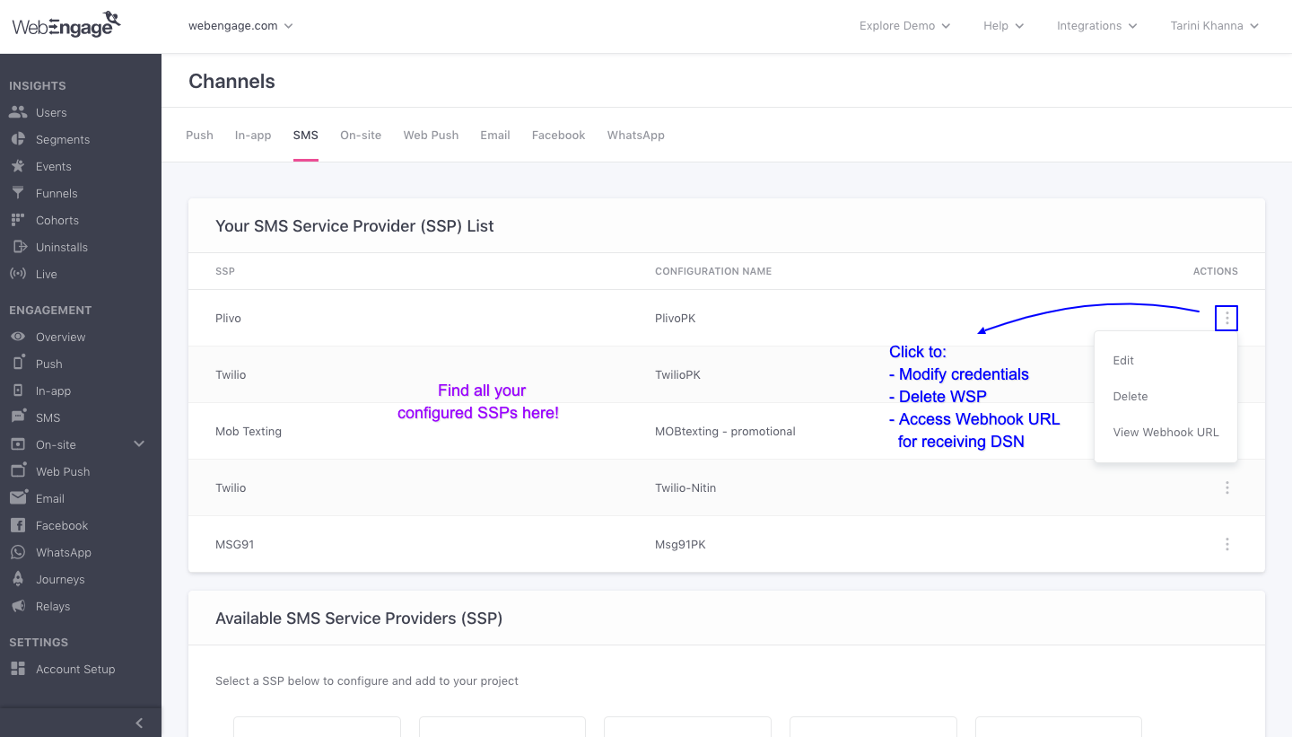The height and width of the screenshot is (737, 1292).
Task: Open the Users sidebar link
Action: (x=51, y=112)
